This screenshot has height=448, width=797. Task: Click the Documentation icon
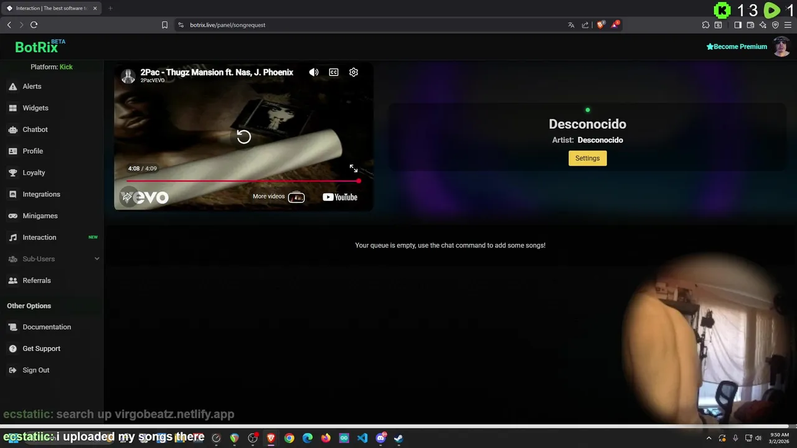click(12, 327)
